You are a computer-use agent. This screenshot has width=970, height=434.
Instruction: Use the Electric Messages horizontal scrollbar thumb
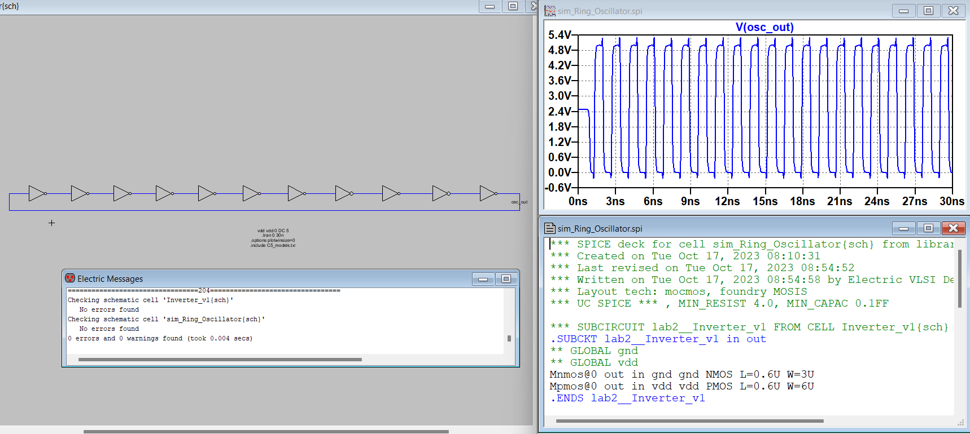tap(220, 359)
